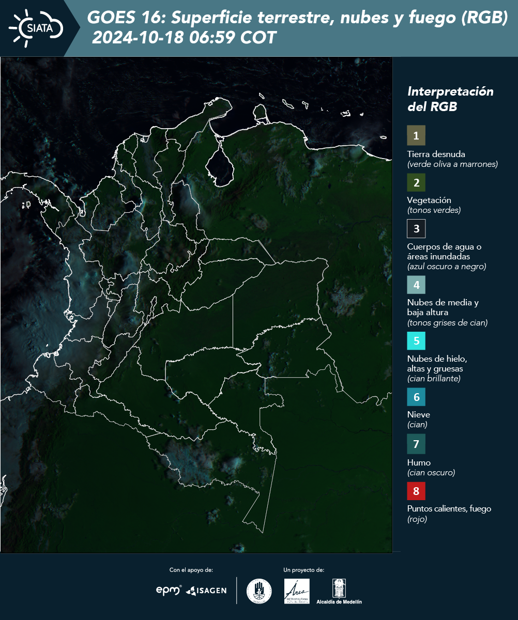Select the number 5 bright cyan ice-cloud swatch
518x620 pixels.
coord(416,341)
